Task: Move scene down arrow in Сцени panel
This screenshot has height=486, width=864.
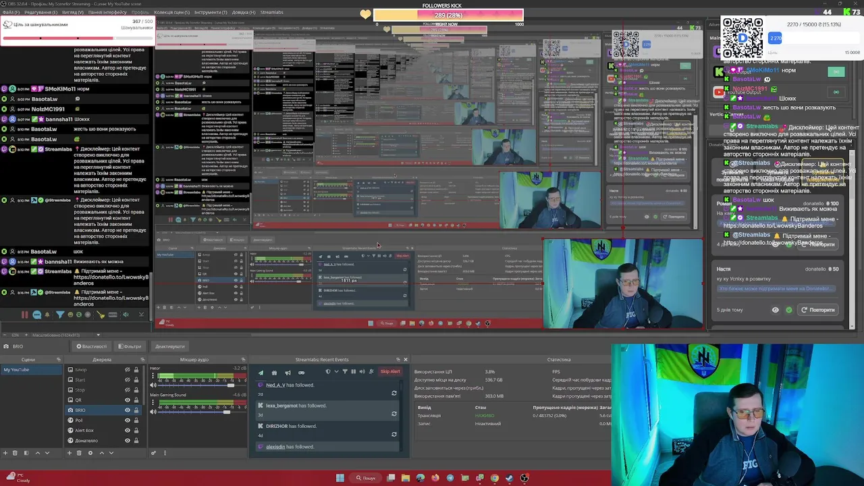Action: coord(47,453)
